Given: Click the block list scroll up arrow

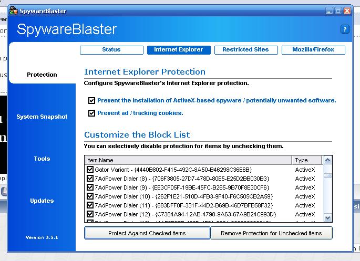Looking at the screenshot, I should coord(327,160).
